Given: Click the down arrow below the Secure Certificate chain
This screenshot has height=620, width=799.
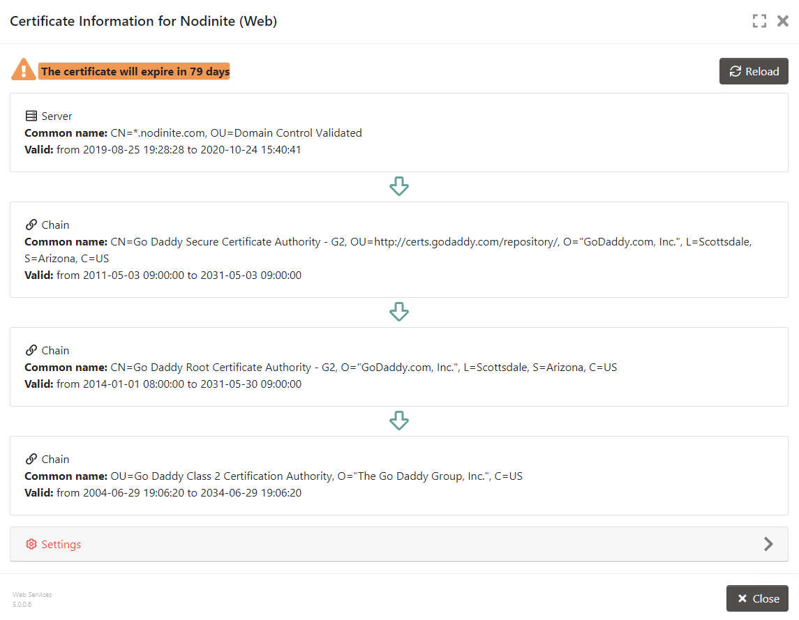Looking at the screenshot, I should point(399,312).
